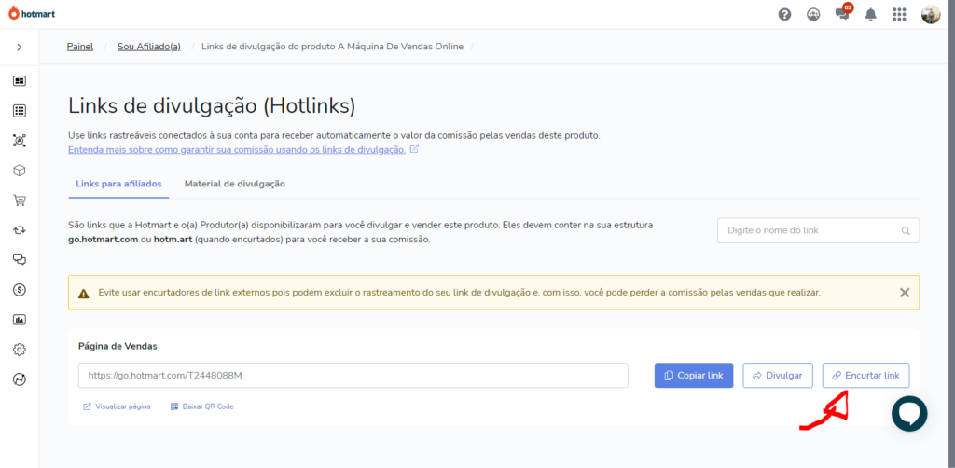Go to Painel breadcrumb
This screenshot has height=468, width=955.
(80, 47)
